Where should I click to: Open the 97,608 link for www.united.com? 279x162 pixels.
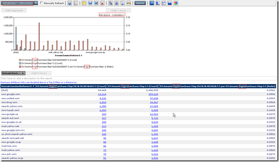[x=154, y=98]
